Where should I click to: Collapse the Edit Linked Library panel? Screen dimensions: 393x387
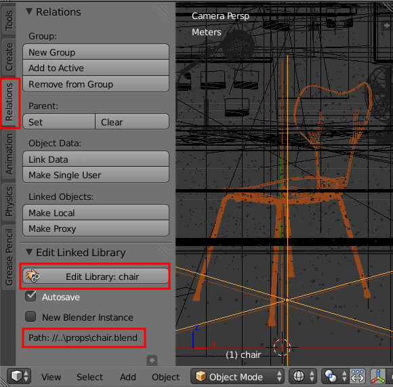click(29, 252)
